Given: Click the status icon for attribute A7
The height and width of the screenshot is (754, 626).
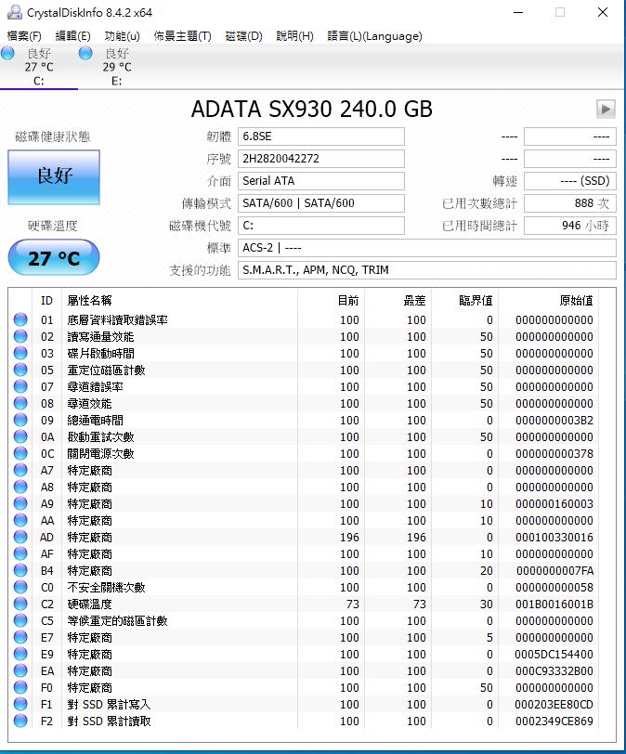Looking at the screenshot, I should coord(20,470).
